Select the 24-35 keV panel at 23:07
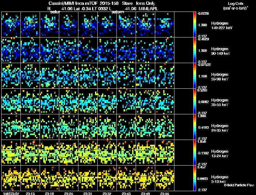Screen dimensions: 256x195 tap(11, 127)
